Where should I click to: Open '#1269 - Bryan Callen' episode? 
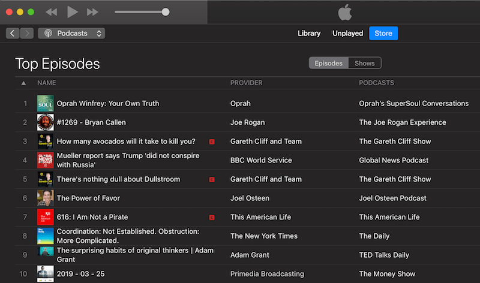91,122
